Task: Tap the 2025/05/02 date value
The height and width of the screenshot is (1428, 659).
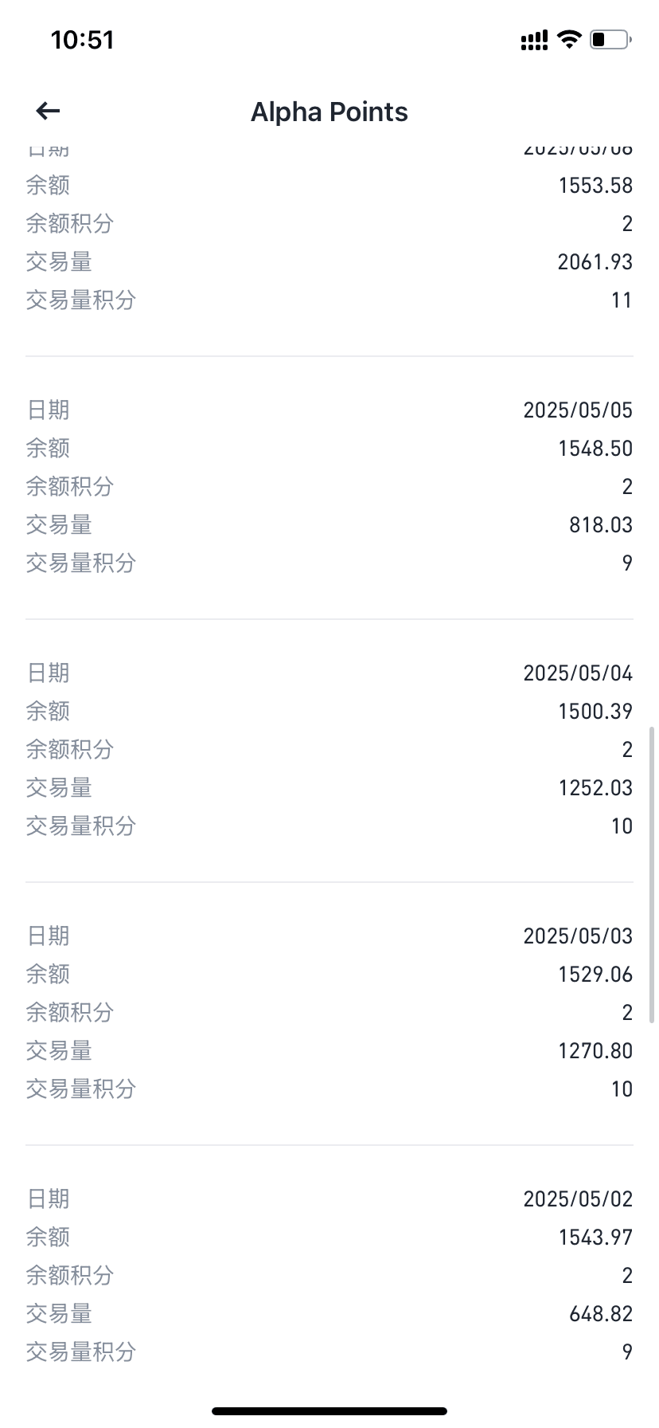Action: [577, 1198]
